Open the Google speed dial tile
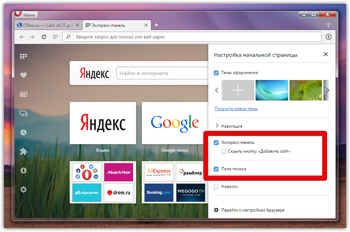350x232 pixels. coord(175,123)
